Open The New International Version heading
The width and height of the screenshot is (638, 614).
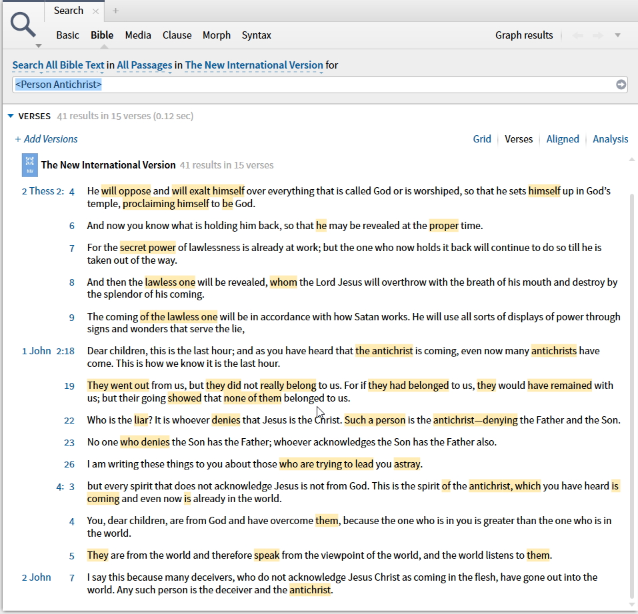108,165
